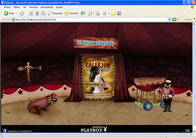
Task: Click the Research book toolbar icon
Action: click(119, 13)
